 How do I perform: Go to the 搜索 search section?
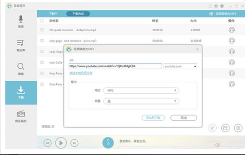pyautogui.click(x=21, y=69)
